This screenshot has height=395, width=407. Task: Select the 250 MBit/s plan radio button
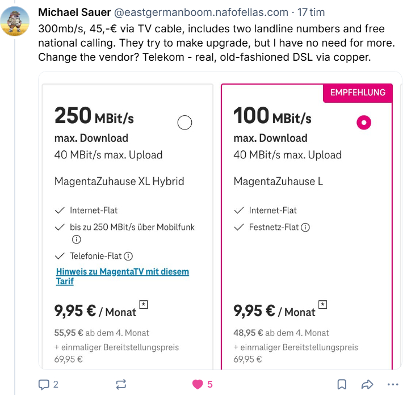point(185,122)
